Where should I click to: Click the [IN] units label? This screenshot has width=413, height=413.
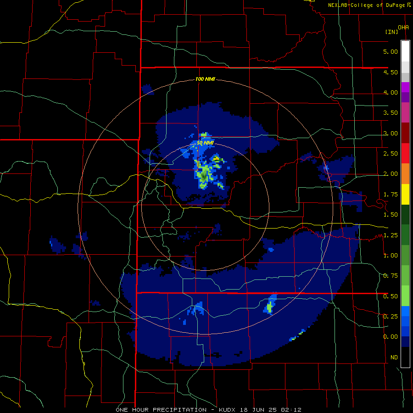tap(392, 32)
